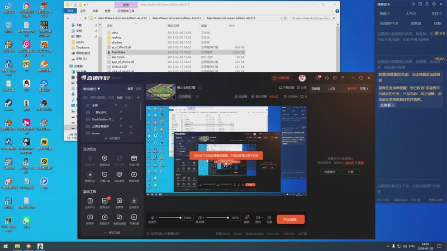This screenshot has width=447, height=251.
Task: Edit the stream title pencil icon
Action: click(199, 88)
